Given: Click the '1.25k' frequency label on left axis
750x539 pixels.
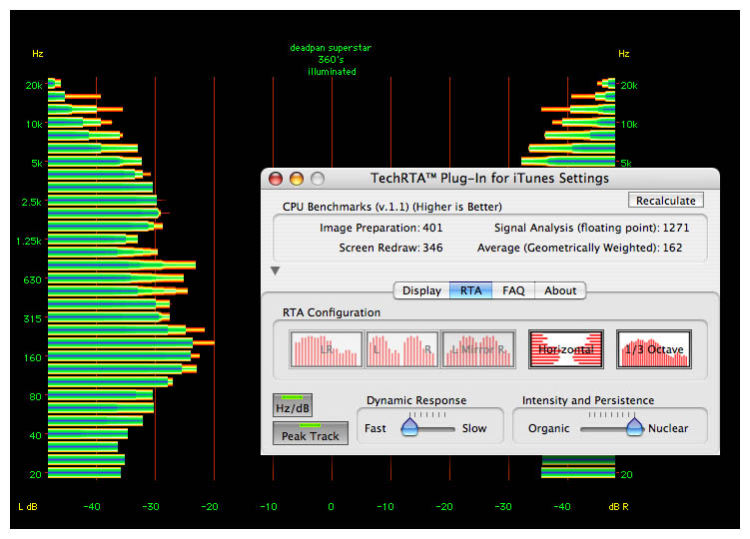Looking at the screenshot, I should point(29,241).
